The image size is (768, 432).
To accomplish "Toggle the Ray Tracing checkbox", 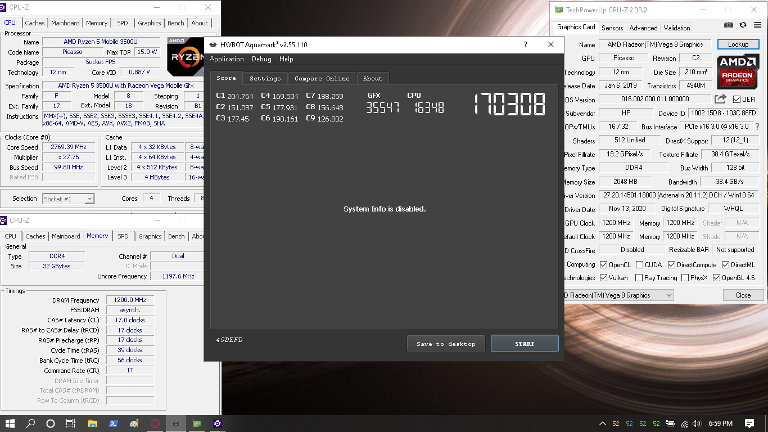I will tap(639, 278).
